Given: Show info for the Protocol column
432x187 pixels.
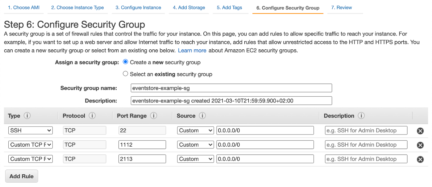Looking at the screenshot, I should (92, 116).
